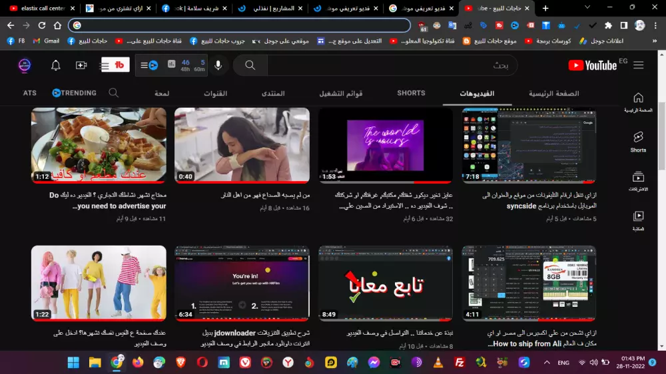
Task: Play the 'You're in!' video 6:34
Action: [x=242, y=283]
